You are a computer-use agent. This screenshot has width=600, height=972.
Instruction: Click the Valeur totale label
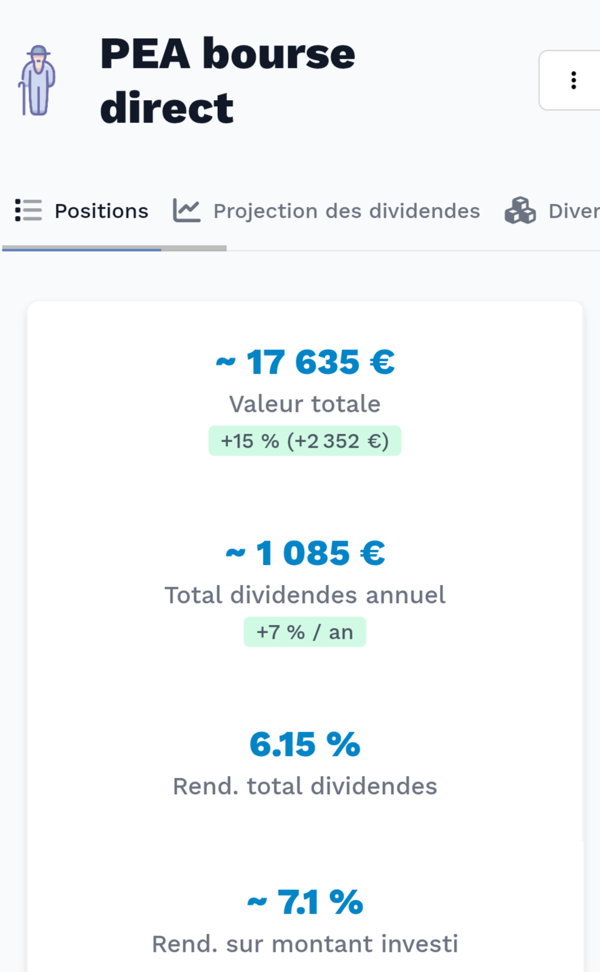coord(305,404)
